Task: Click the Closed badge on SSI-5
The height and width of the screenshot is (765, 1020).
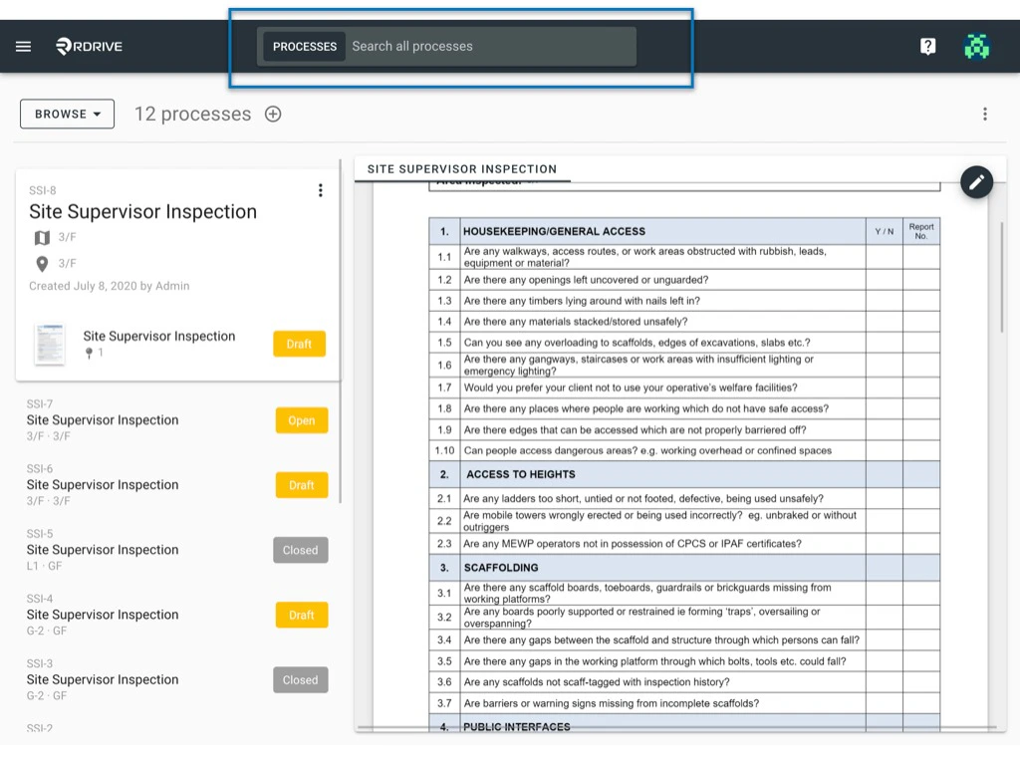Action: pos(300,550)
